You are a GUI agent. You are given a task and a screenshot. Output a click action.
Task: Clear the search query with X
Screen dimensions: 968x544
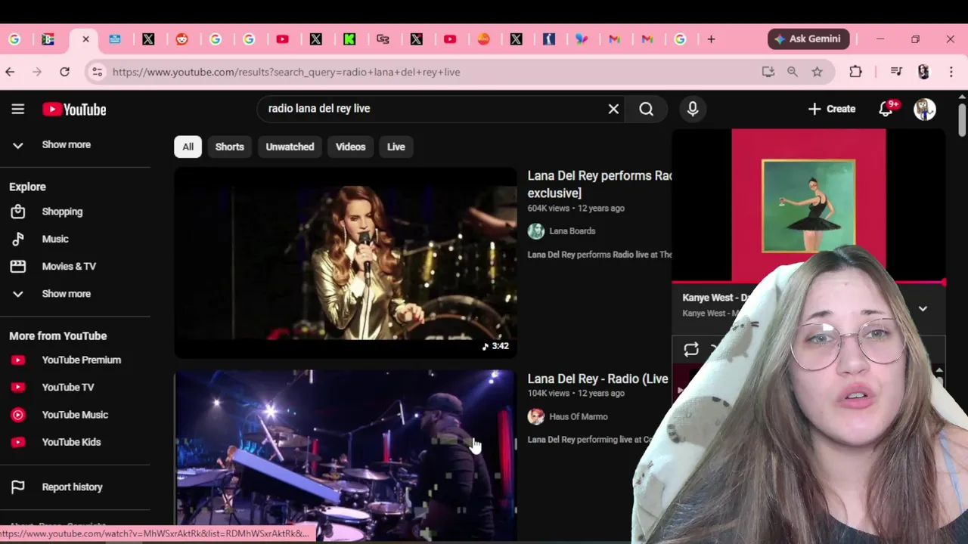click(x=613, y=109)
